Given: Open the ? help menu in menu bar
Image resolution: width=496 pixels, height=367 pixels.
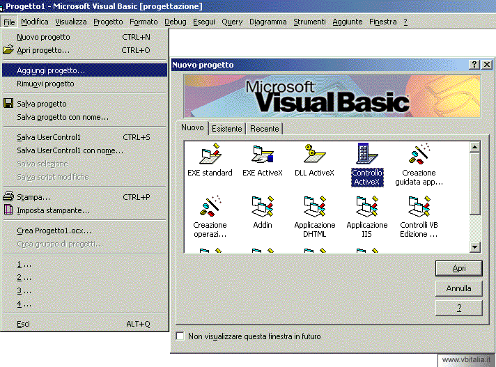Looking at the screenshot, I should [x=405, y=22].
